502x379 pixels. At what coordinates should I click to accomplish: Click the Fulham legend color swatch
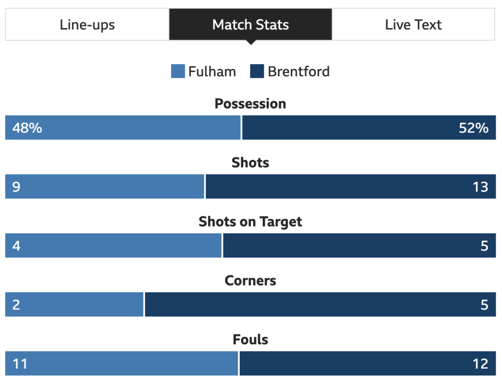[x=178, y=71]
